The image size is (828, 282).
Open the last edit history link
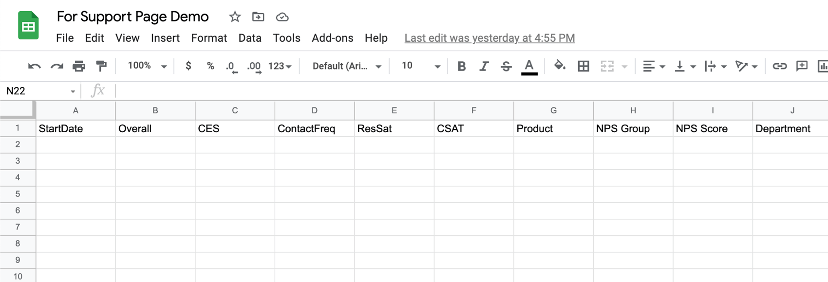(489, 38)
